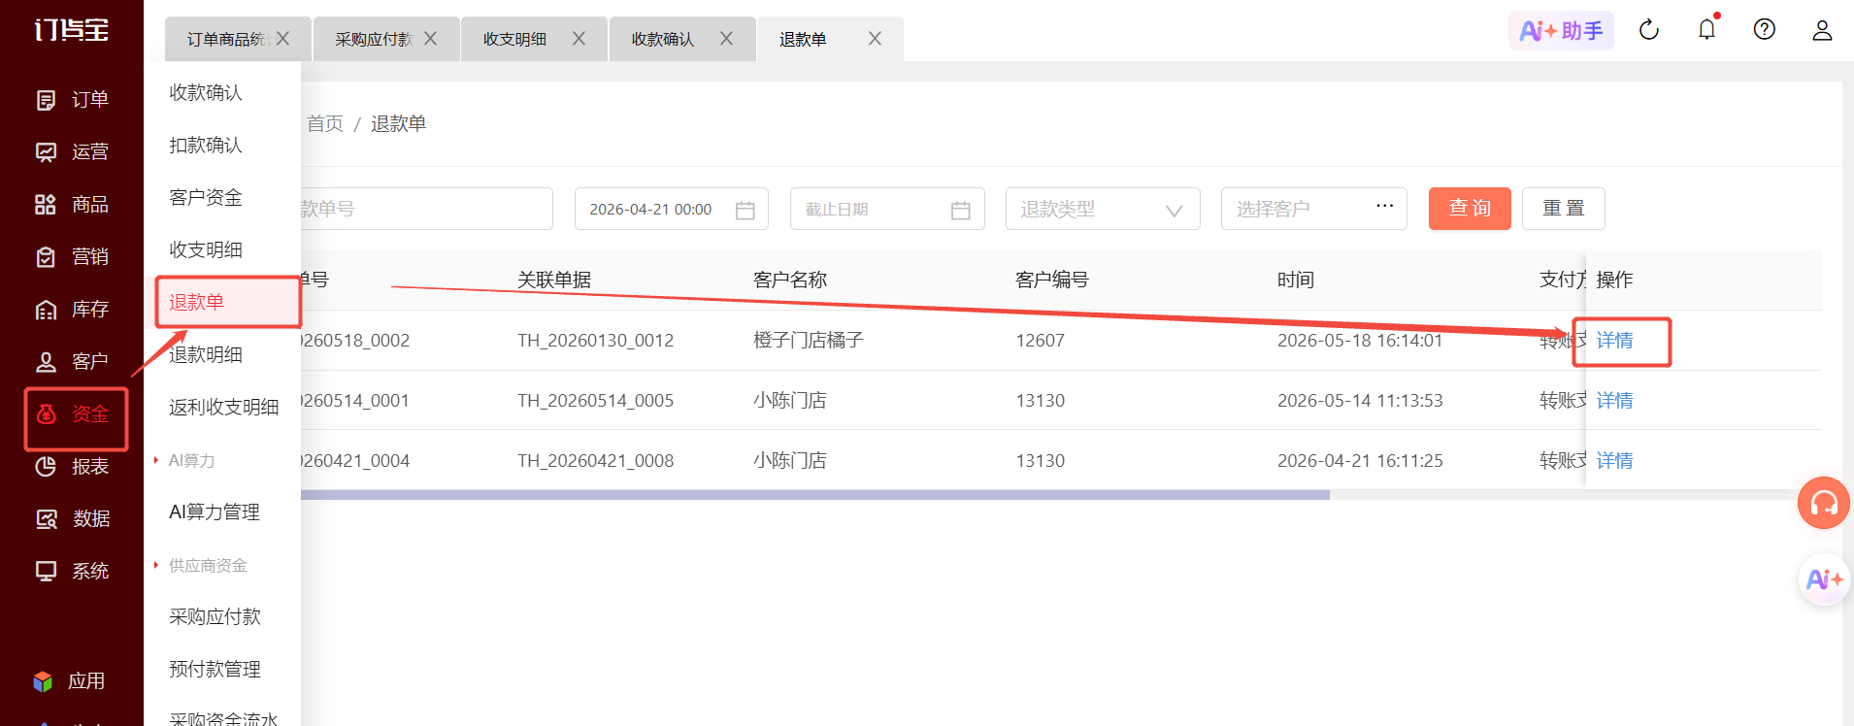The width and height of the screenshot is (1854, 726).
Task: Select 客户资金 in the submenu
Action: click(x=206, y=197)
